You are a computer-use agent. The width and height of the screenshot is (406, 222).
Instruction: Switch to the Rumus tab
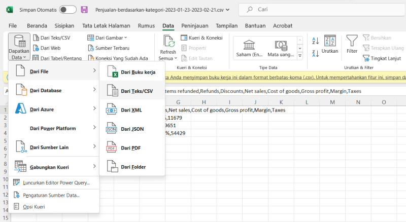(146, 26)
